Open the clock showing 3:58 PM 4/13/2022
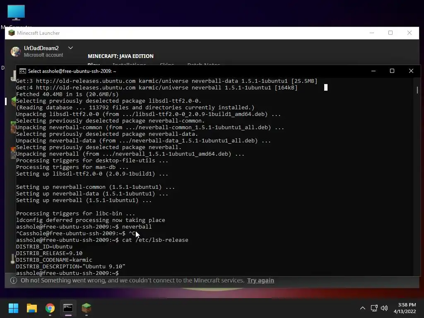The height and width of the screenshot is (318, 424). pos(405,308)
